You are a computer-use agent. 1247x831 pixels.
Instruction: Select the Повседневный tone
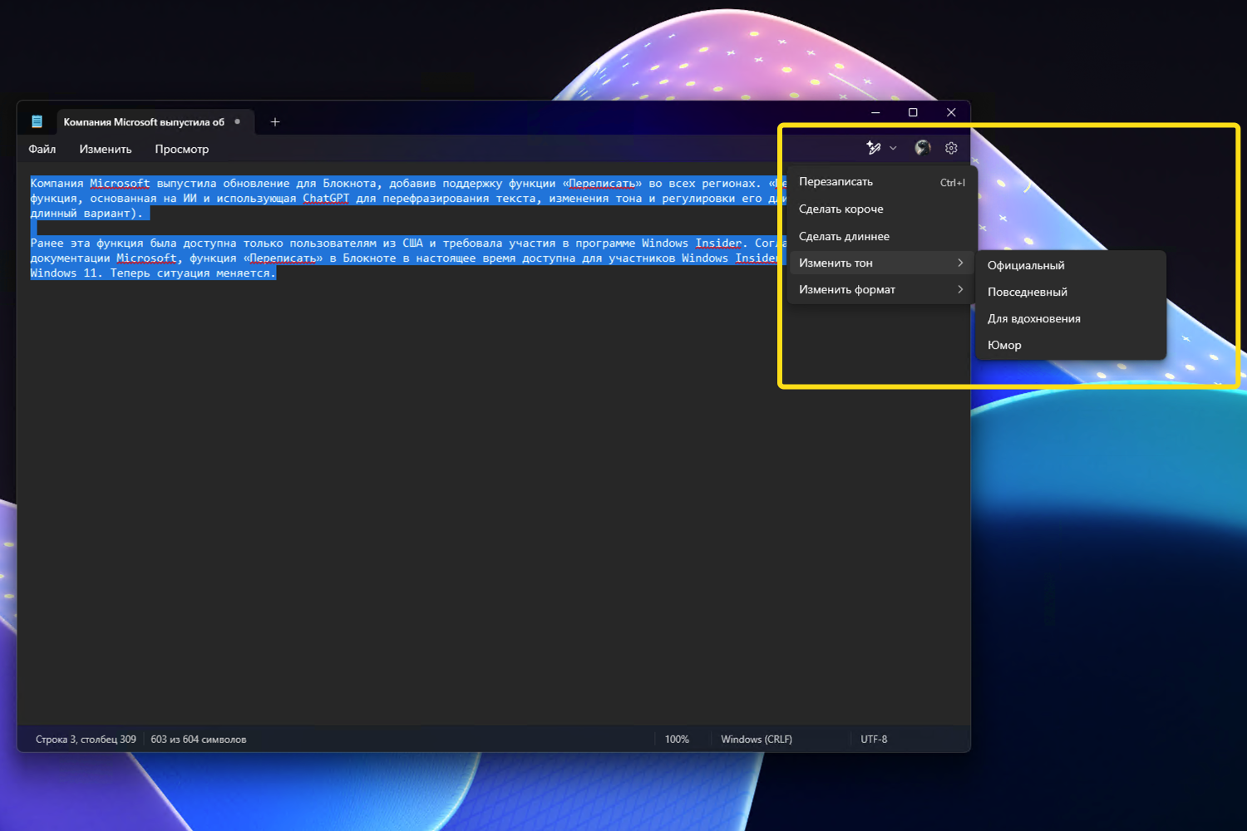click(x=1071, y=293)
